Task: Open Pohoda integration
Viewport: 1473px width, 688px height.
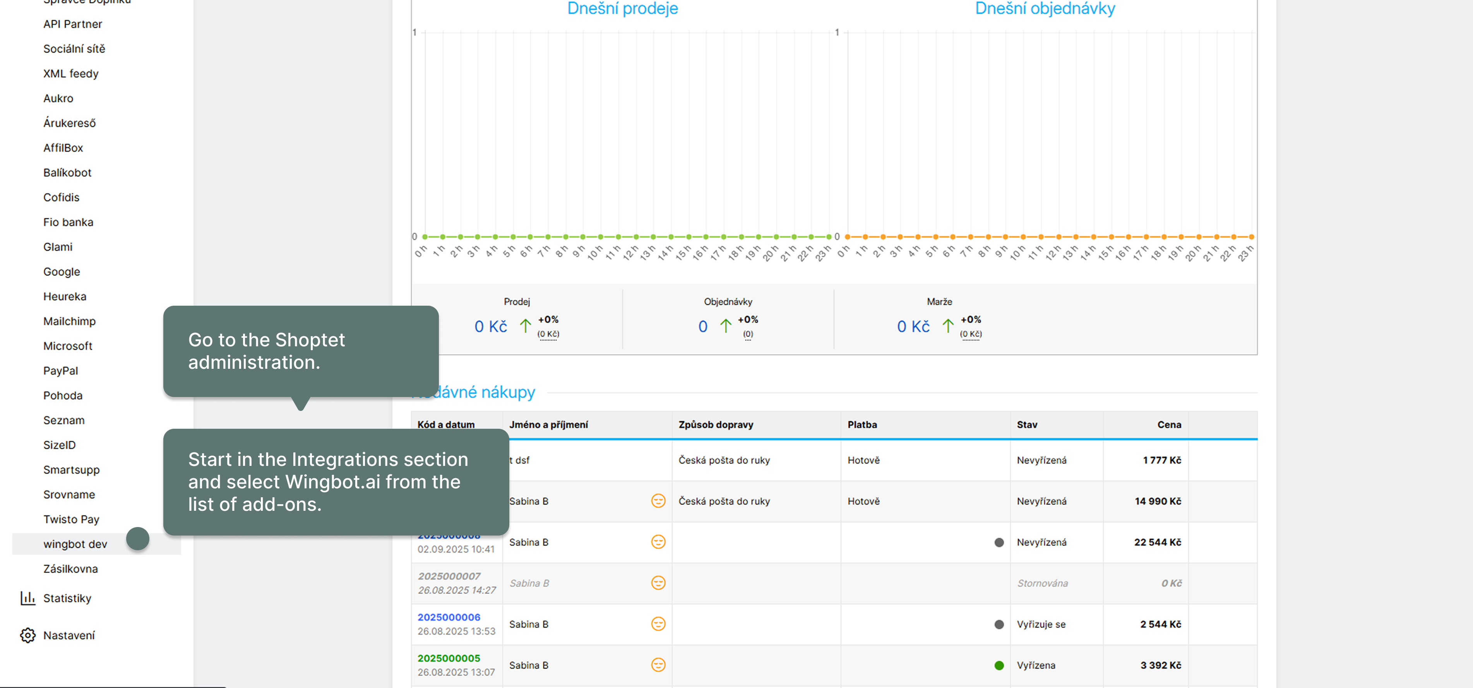Action: (x=63, y=395)
